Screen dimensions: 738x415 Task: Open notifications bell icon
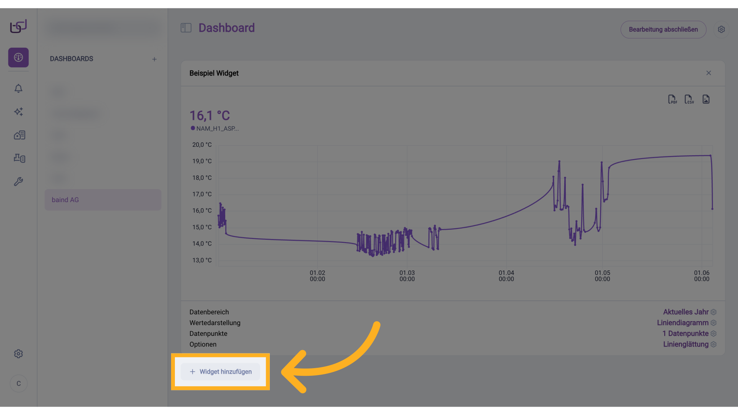pyautogui.click(x=18, y=89)
